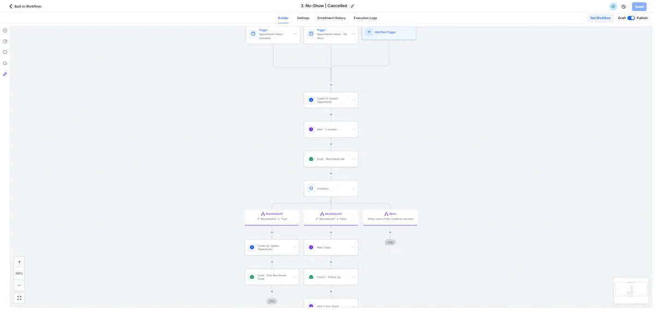Go Back to Workflows

26,7
